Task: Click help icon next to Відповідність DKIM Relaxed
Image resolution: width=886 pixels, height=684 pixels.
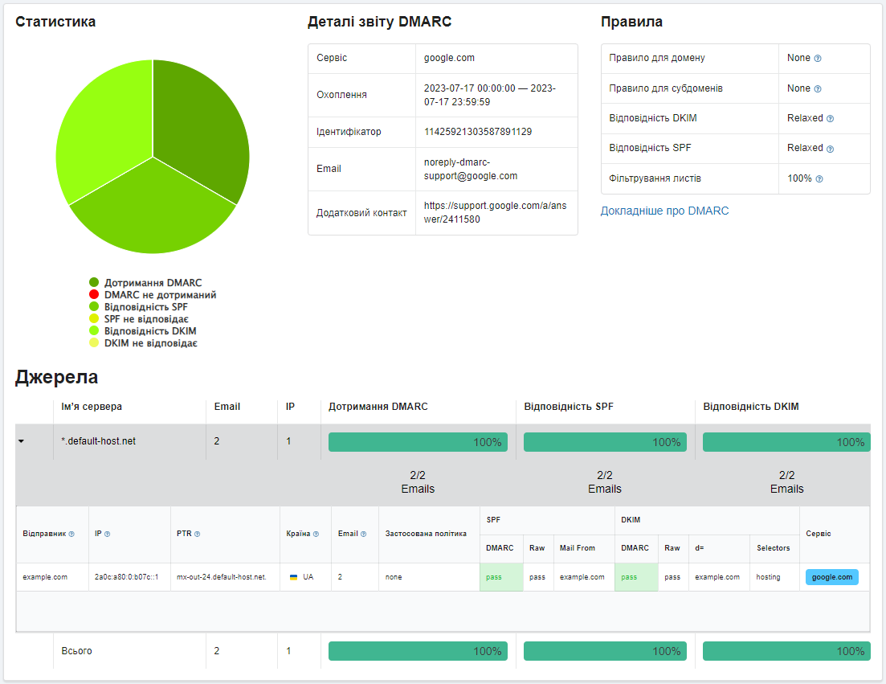Action: [830, 118]
